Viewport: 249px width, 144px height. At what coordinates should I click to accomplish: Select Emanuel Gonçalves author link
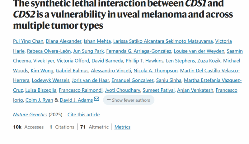coord(133,80)
